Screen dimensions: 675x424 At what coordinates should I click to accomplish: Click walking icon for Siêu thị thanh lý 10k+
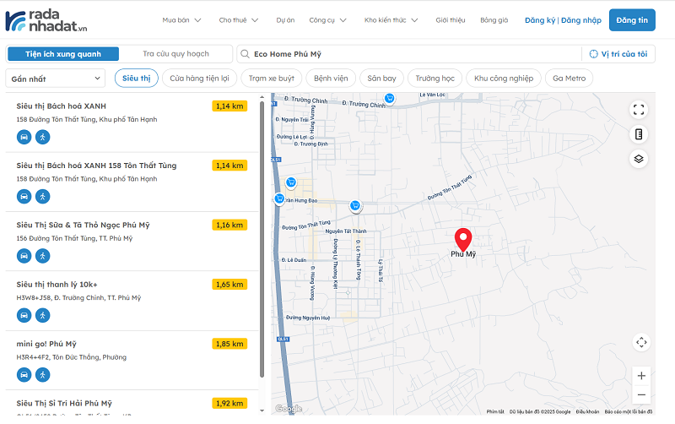click(43, 315)
